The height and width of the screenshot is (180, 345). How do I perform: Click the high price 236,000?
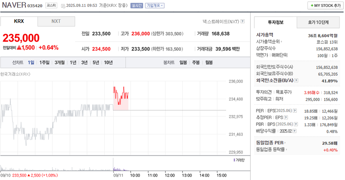(141, 34)
